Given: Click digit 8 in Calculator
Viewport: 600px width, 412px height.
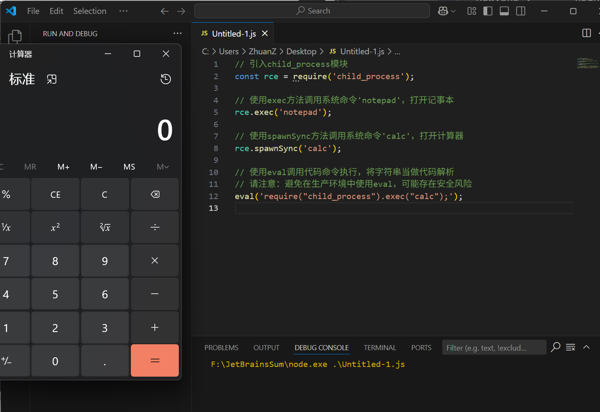Looking at the screenshot, I should 56,261.
